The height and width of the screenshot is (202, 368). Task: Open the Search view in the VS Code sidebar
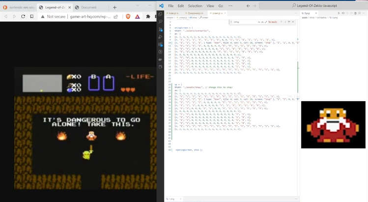click(x=160, y=22)
